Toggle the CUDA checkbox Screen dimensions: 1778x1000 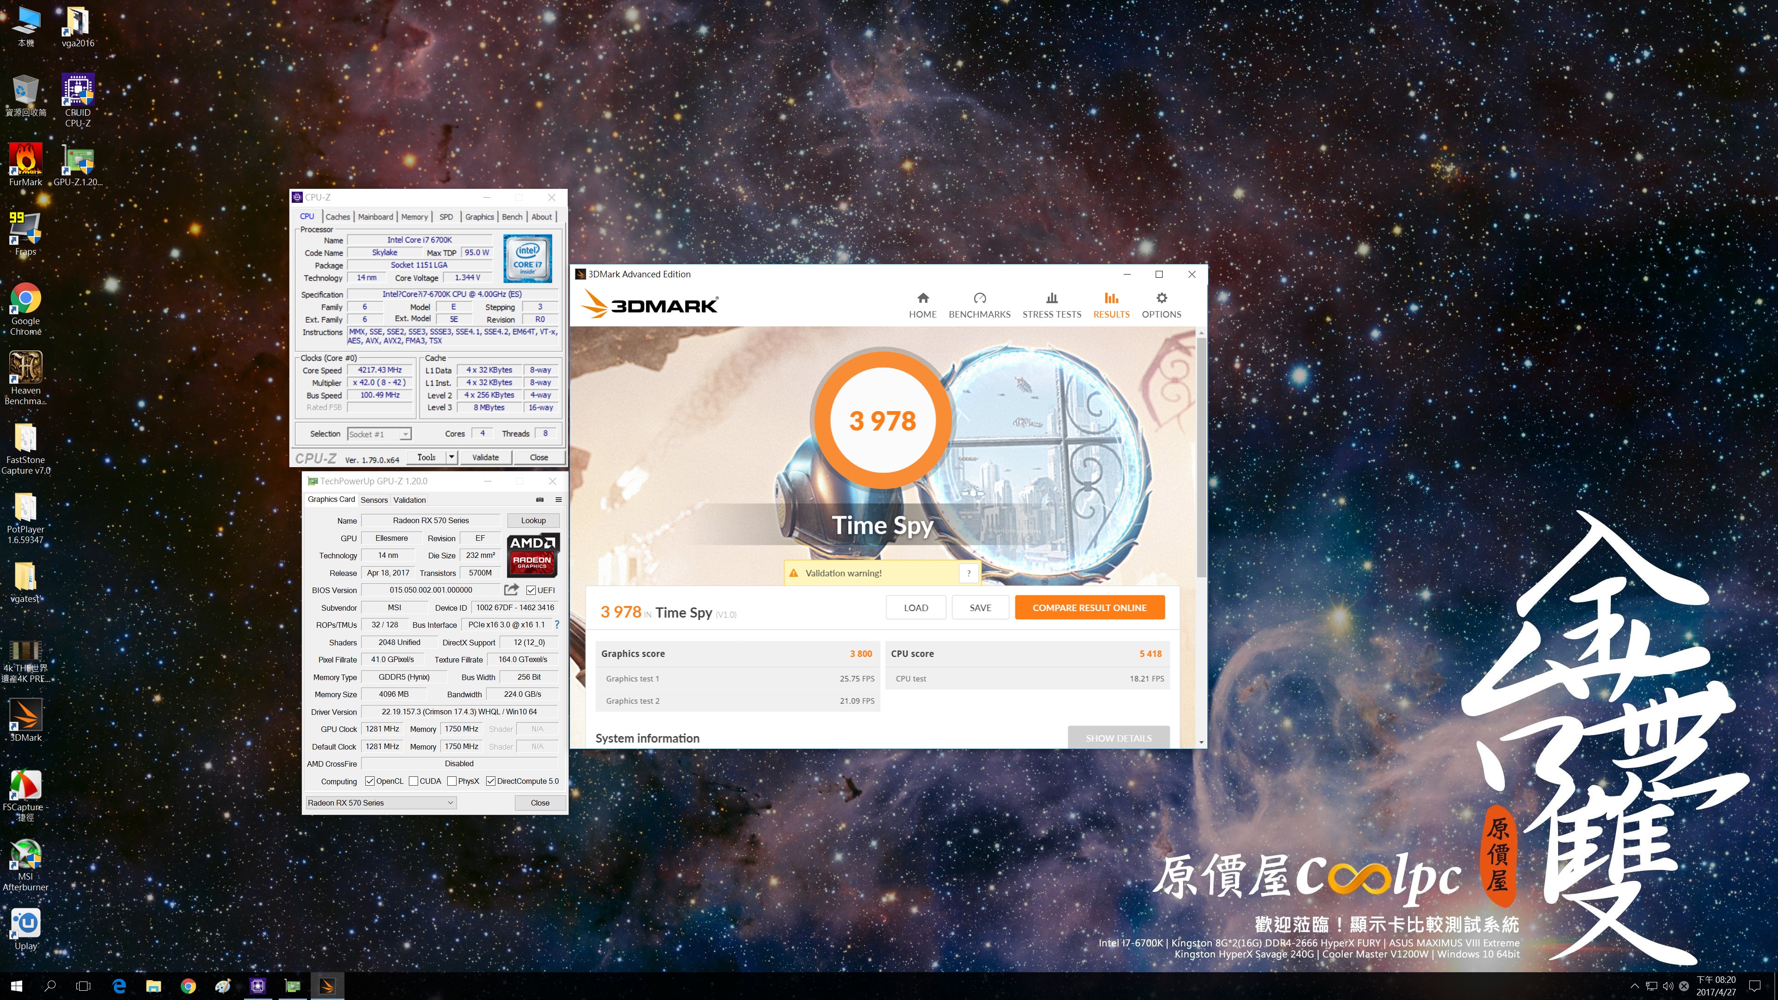[x=413, y=781]
